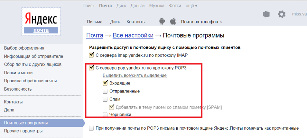Switch to the Письма tab

pyautogui.click(x=95, y=22)
